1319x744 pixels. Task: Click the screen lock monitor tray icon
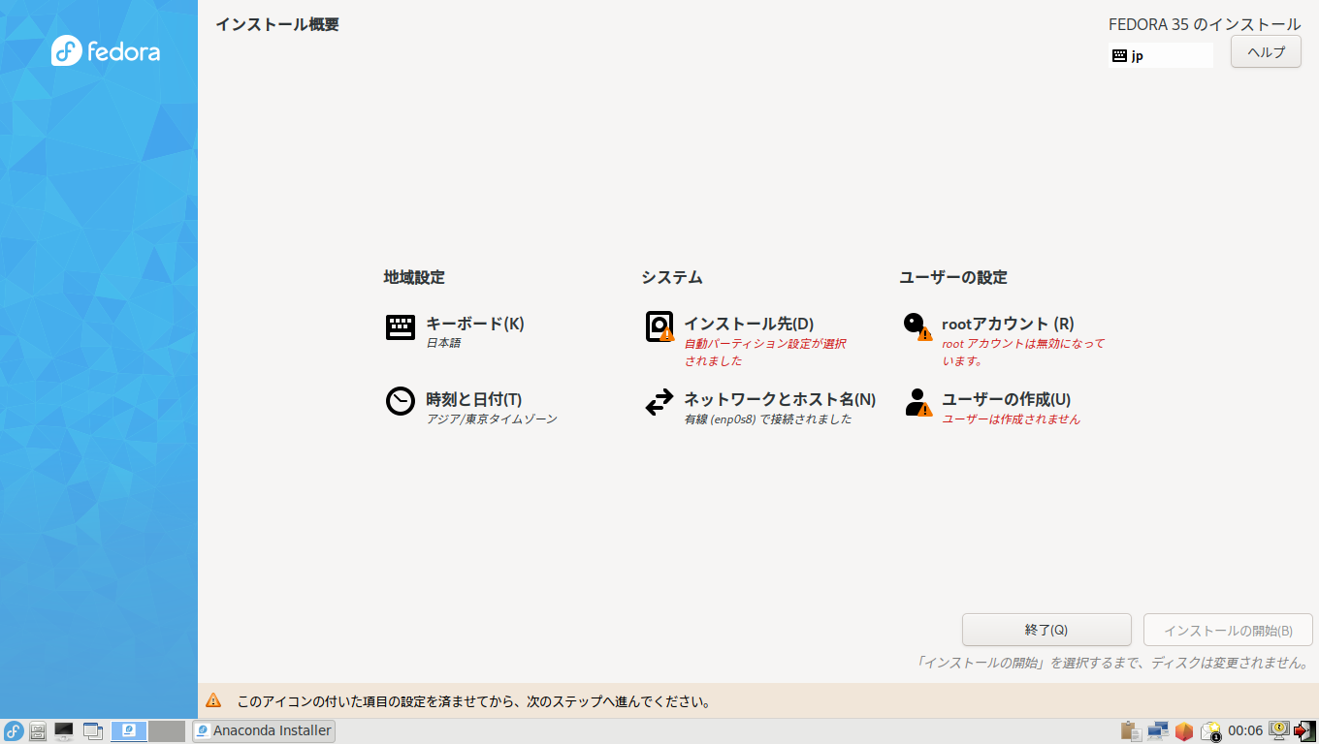[x=1279, y=729]
